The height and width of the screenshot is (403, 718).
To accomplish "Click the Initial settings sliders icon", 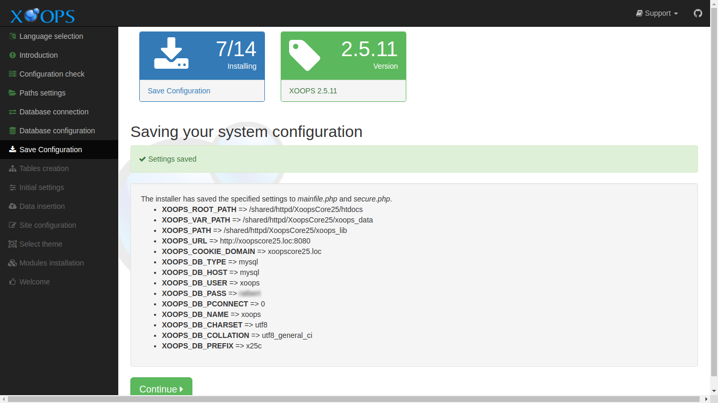I will click(x=12, y=187).
